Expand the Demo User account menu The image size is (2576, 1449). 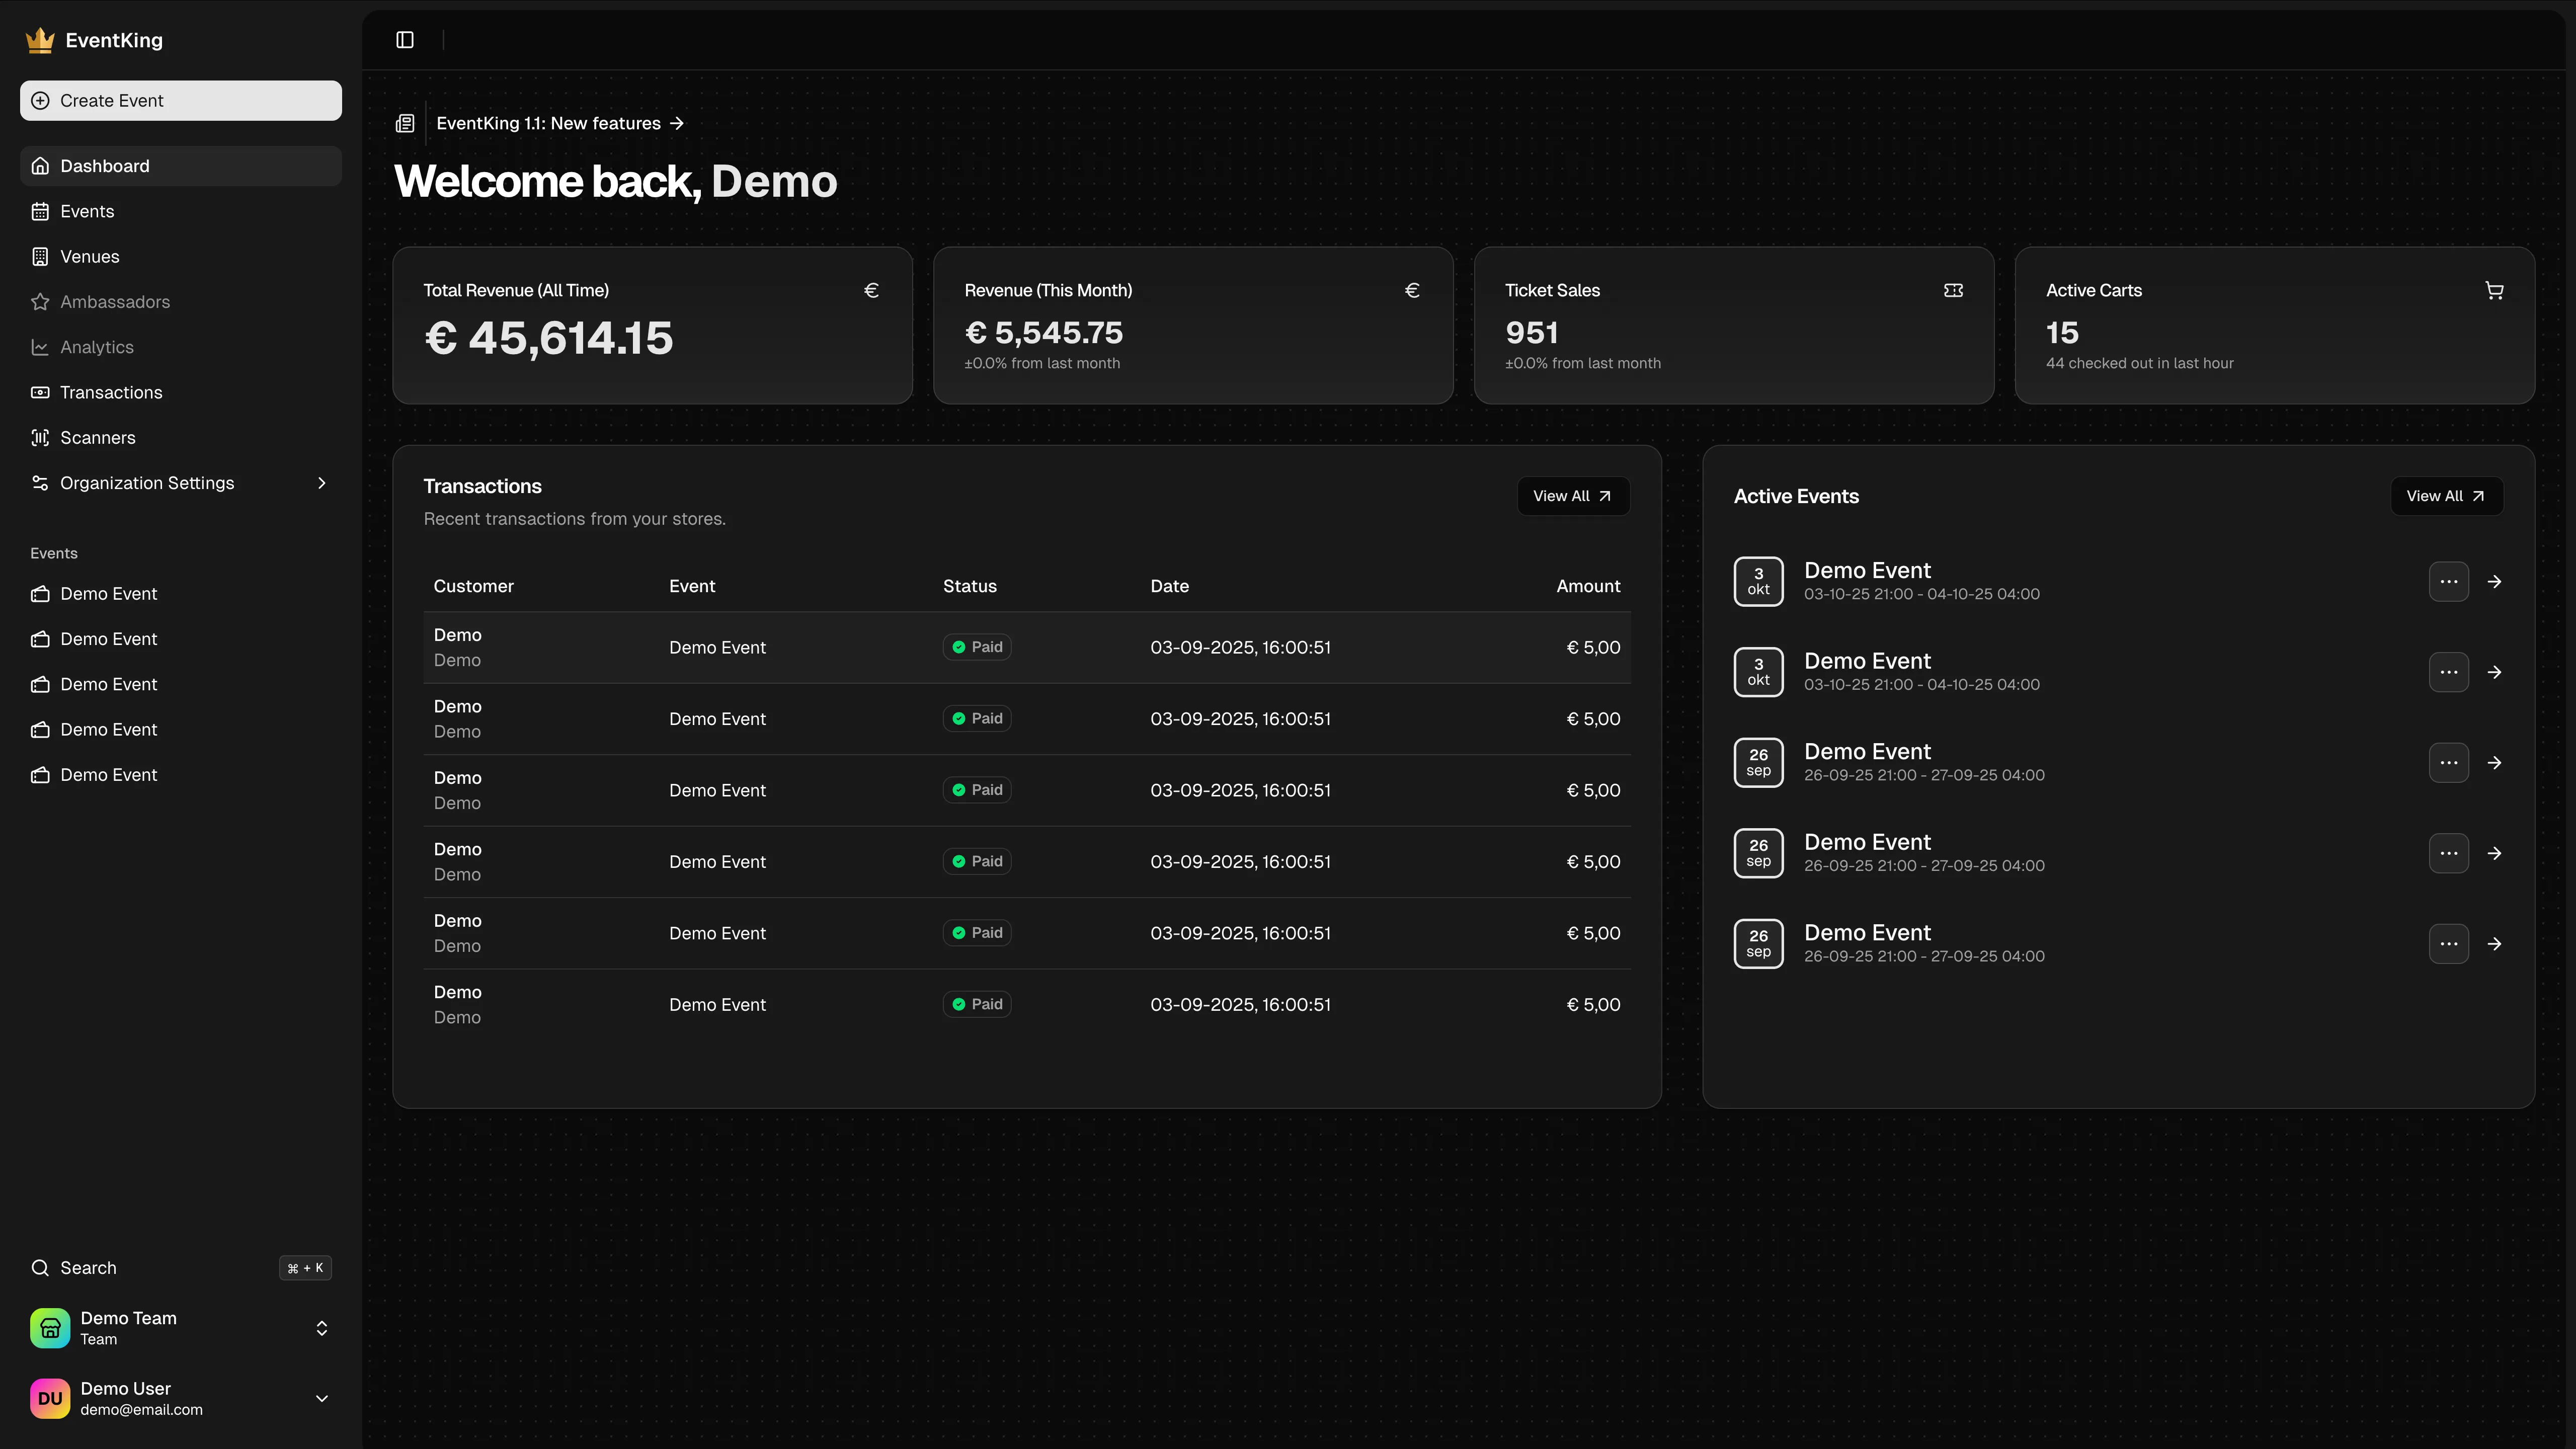pos(321,1398)
